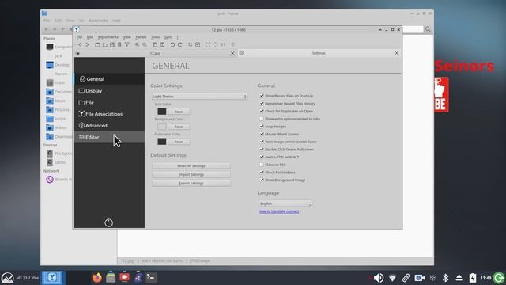Select Trash in Thunar Places sidebar
506x285 pixels.
pyautogui.click(x=59, y=82)
